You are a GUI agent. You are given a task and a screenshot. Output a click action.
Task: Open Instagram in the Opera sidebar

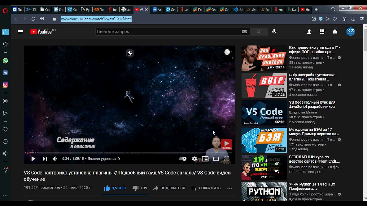[5, 85]
